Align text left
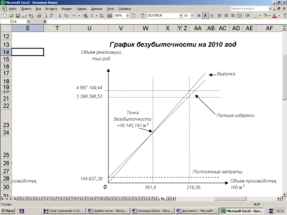287x215 pixels. [x=220, y=16]
